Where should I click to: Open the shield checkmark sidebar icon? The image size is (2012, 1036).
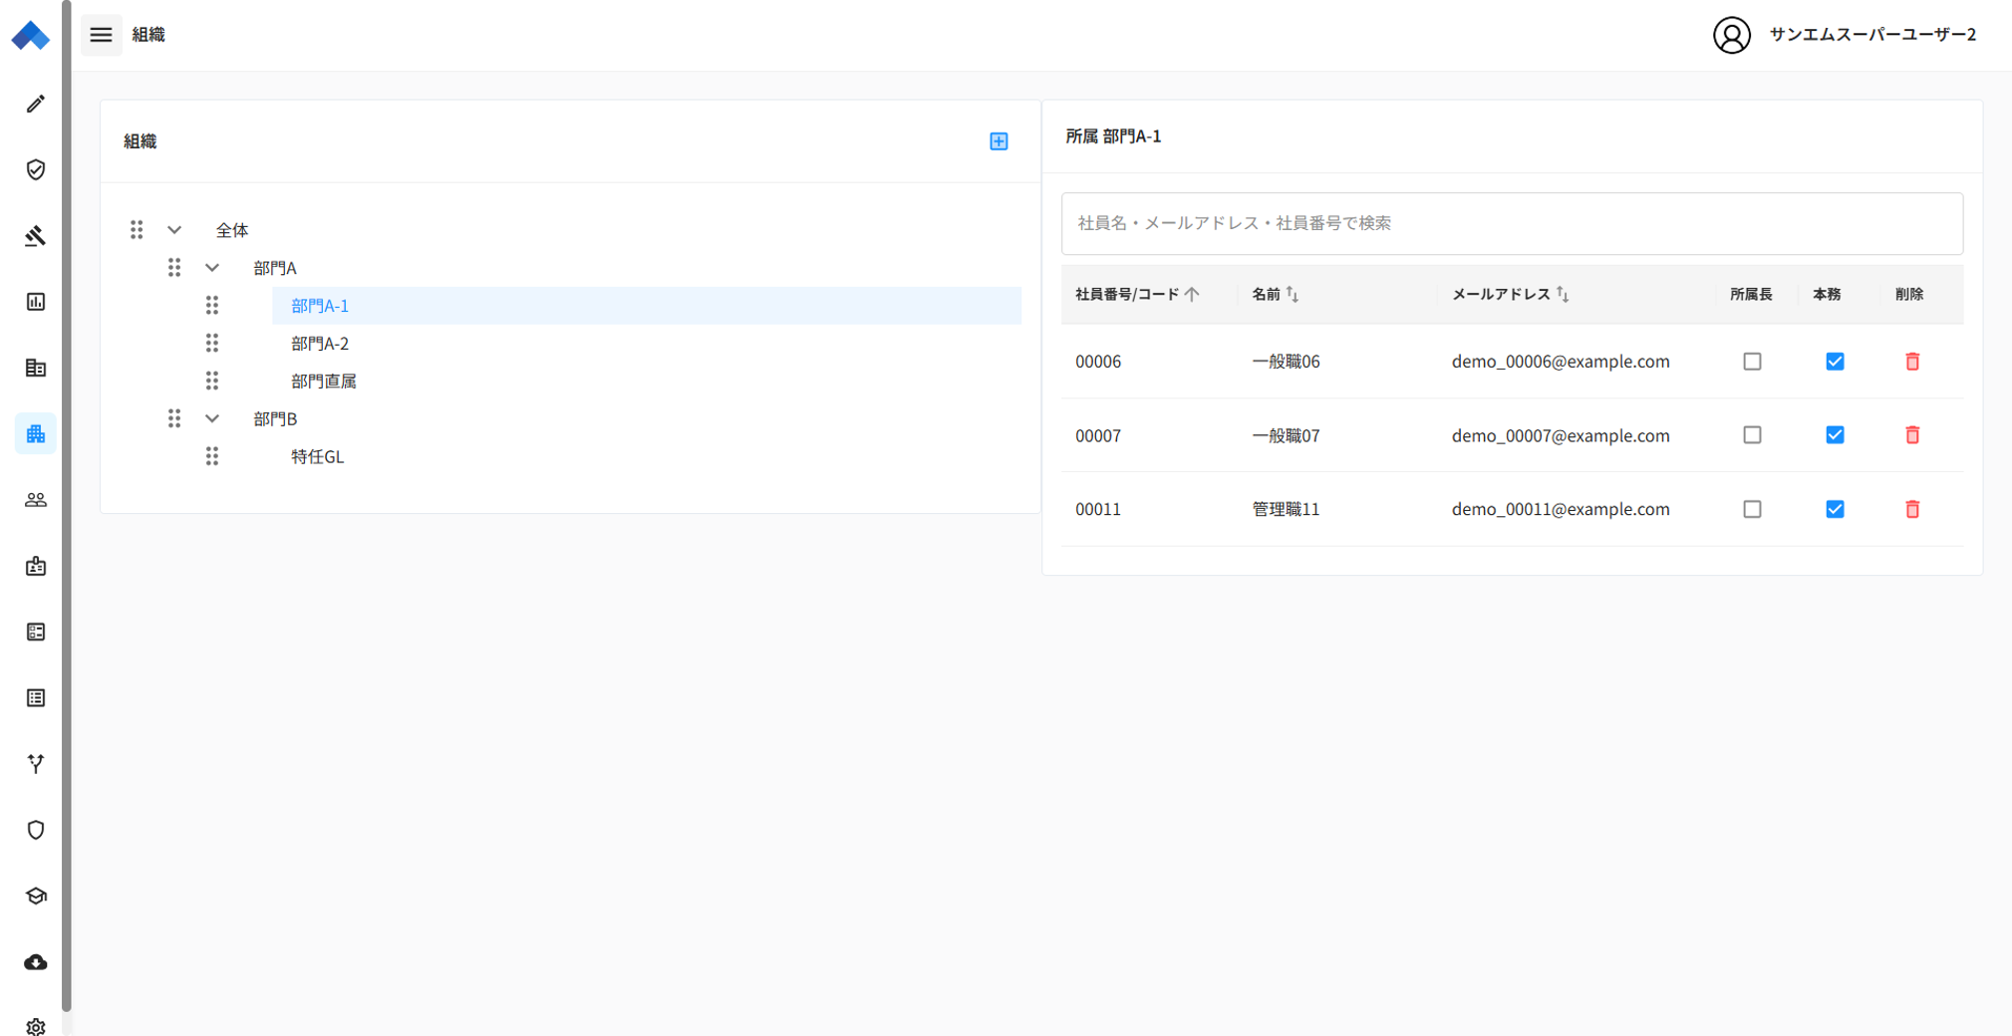(36, 169)
